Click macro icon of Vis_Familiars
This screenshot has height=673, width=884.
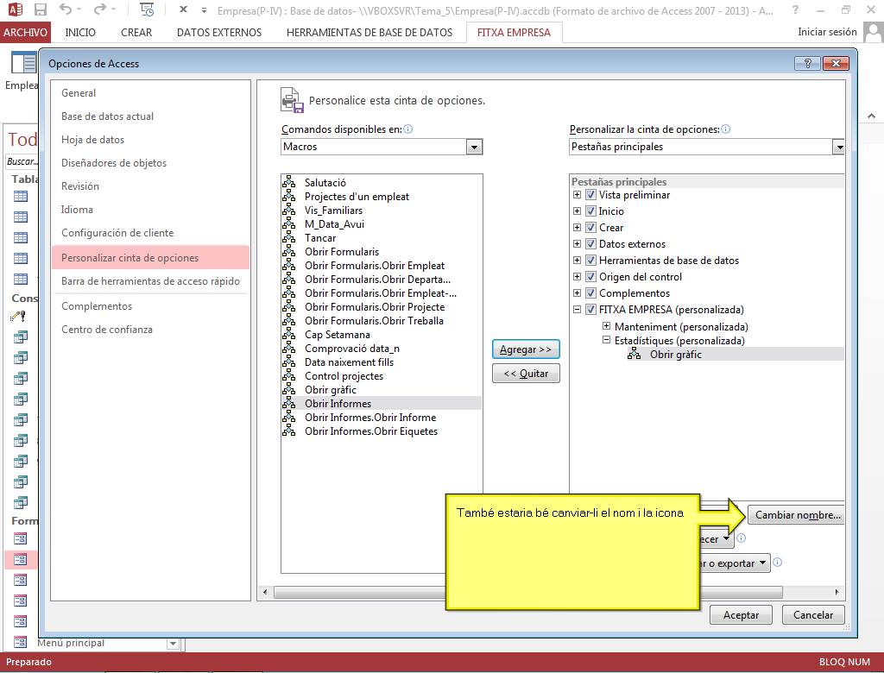pyautogui.click(x=288, y=210)
